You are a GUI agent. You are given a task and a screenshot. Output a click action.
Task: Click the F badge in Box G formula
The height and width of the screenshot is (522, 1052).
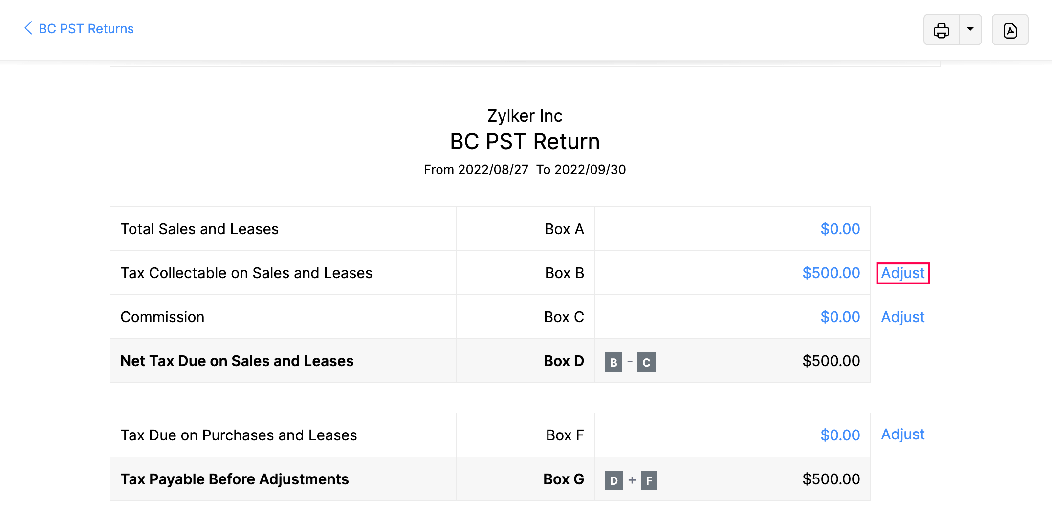tap(649, 480)
